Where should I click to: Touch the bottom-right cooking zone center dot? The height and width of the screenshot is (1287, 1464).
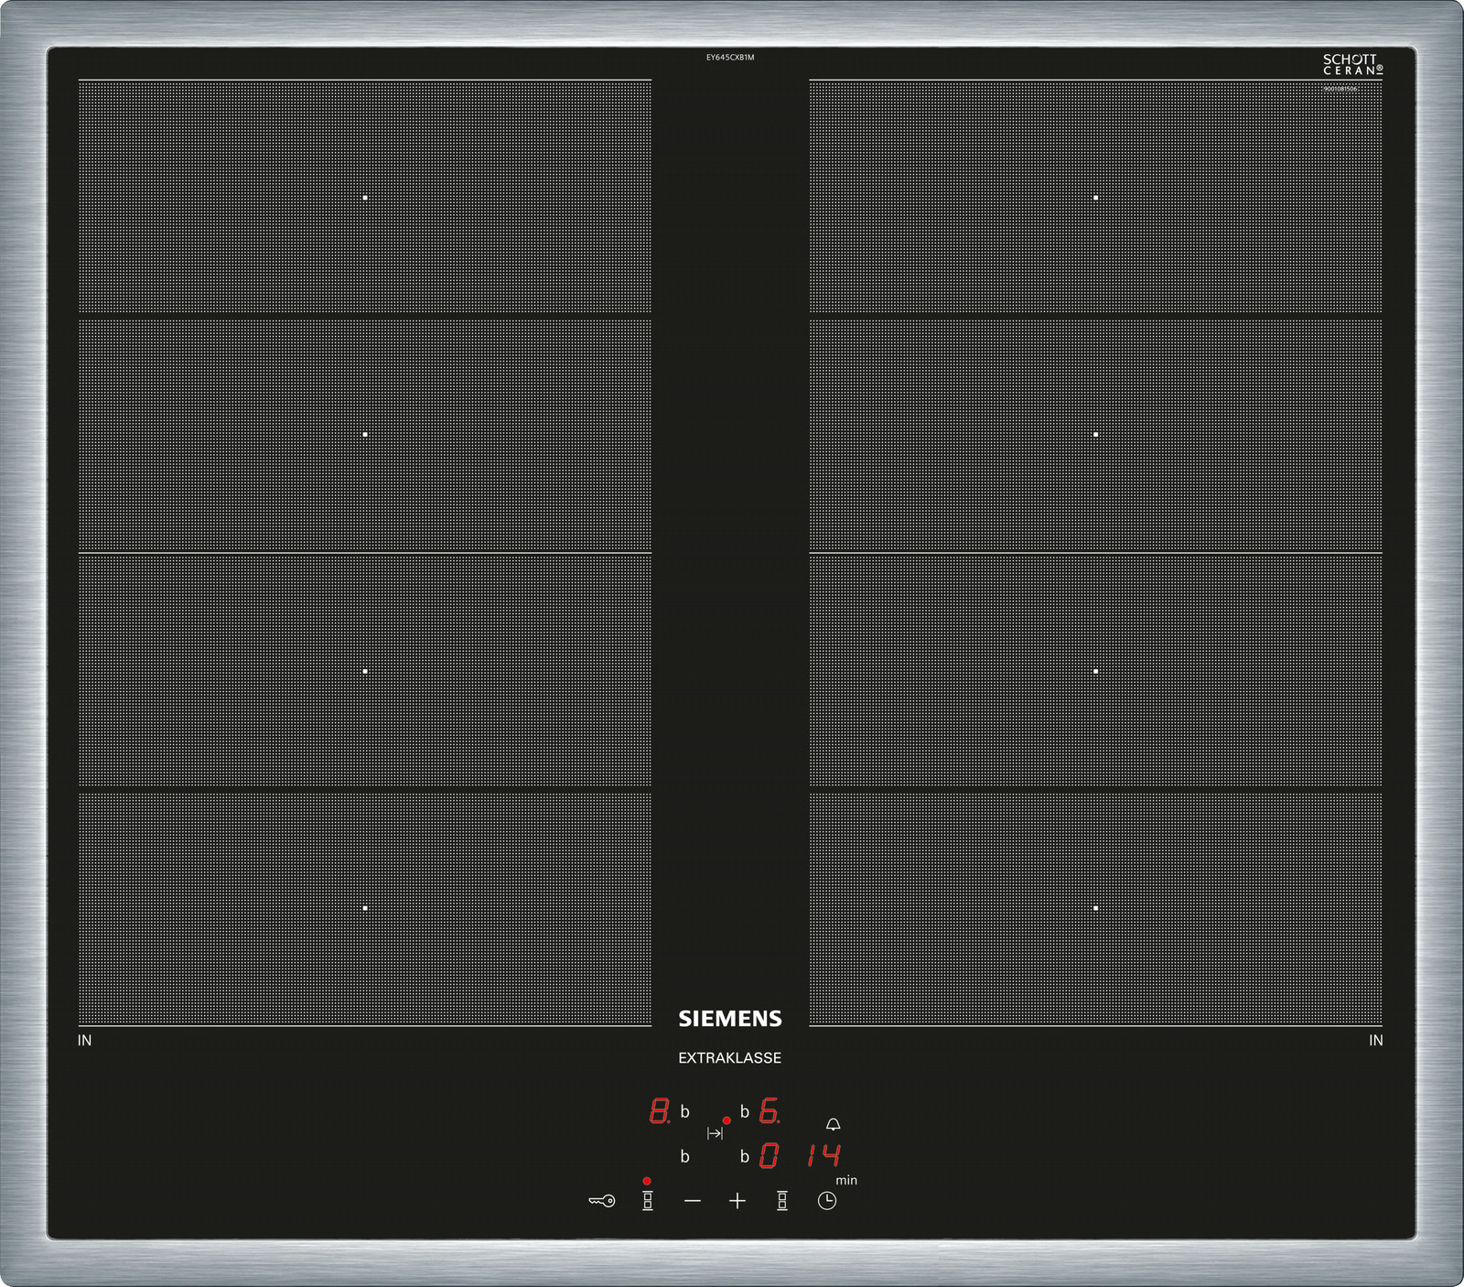tap(1095, 908)
